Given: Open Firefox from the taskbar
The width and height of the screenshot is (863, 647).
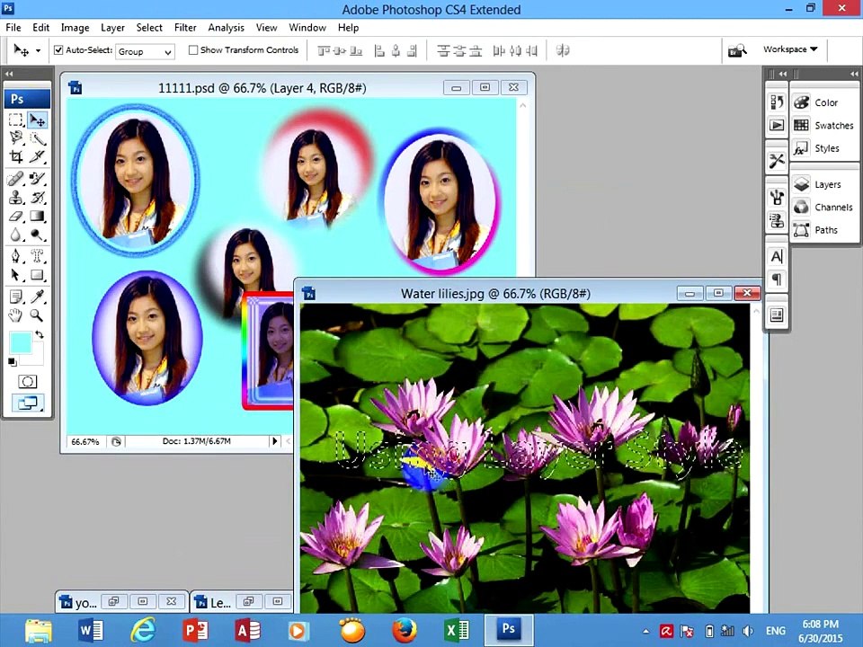Looking at the screenshot, I should pos(404,630).
